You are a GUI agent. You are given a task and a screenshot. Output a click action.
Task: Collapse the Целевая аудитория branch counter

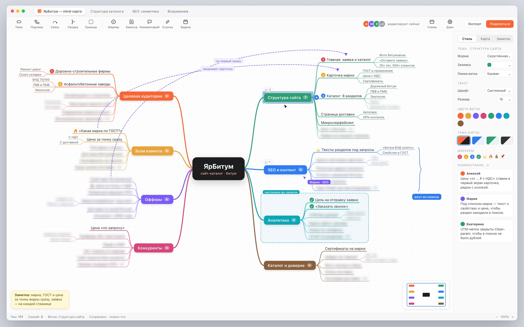click(x=167, y=96)
